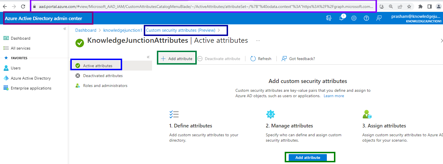This screenshot has width=443, height=164.
Task: Open the portal settings directory filter icon
Action: tap(329, 18)
